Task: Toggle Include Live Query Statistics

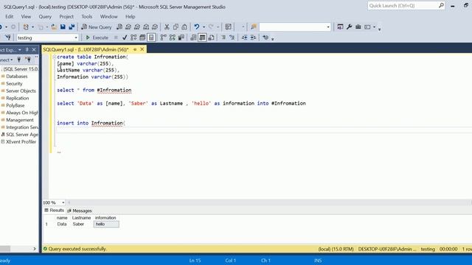Action: coord(172,38)
